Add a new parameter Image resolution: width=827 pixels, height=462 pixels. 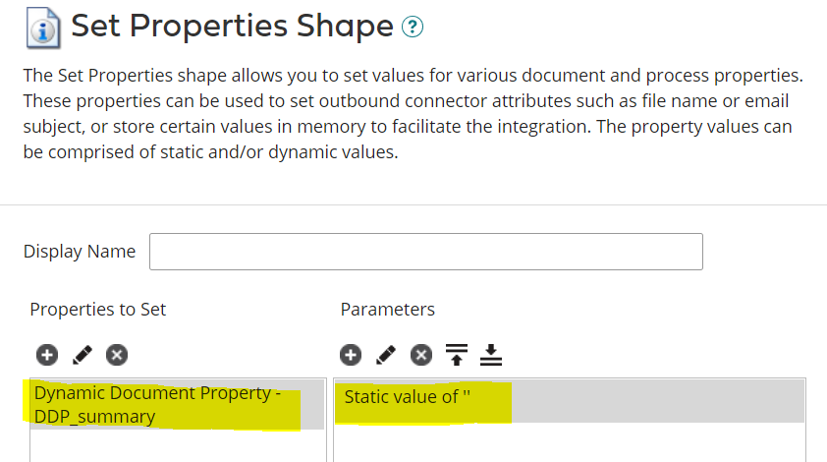(351, 355)
